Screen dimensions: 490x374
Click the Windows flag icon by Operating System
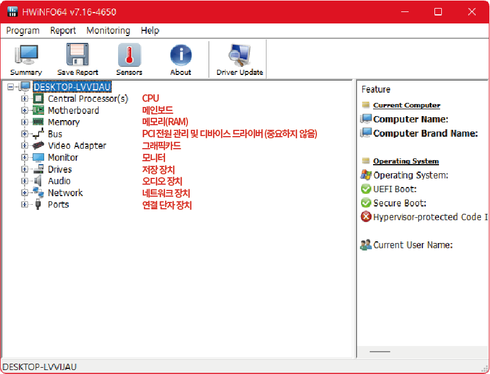(366, 175)
